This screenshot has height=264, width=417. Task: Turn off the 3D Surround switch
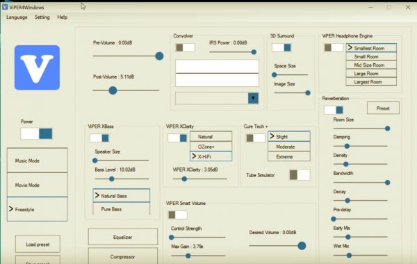coord(281,47)
